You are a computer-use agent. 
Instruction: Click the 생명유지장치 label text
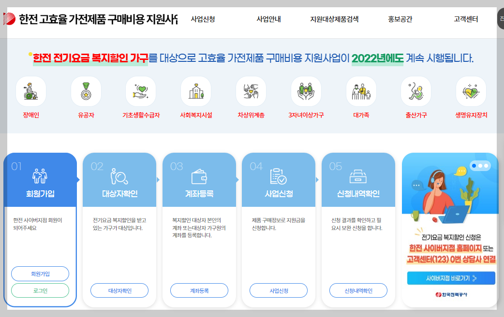471,115
